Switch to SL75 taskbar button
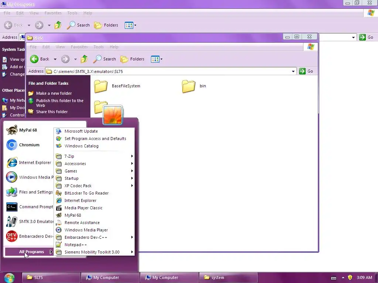378x283 pixels. click(x=51, y=277)
